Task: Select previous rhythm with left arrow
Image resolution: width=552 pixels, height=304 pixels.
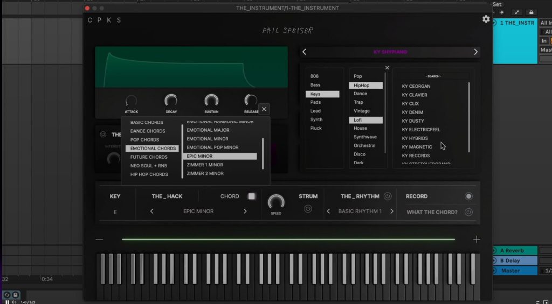Action: coord(328,211)
